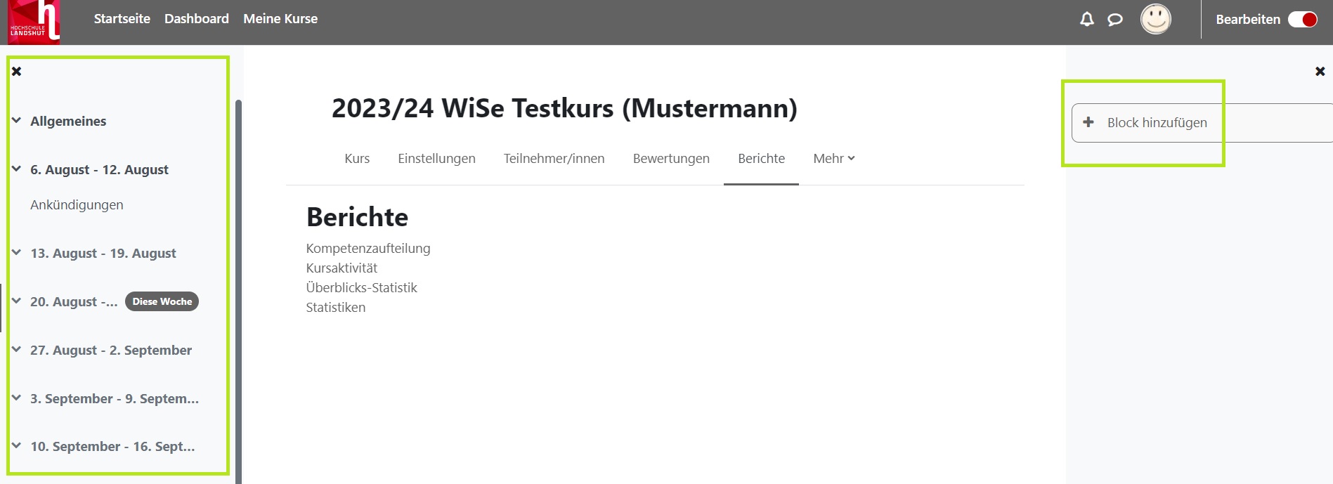Switch to the Bewertungen tab
The width and height of the screenshot is (1333, 484).
tap(670, 159)
